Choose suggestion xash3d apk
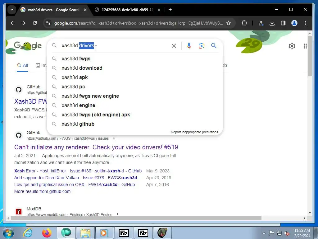Screen dimensions: 318x239 click(x=135, y=77)
